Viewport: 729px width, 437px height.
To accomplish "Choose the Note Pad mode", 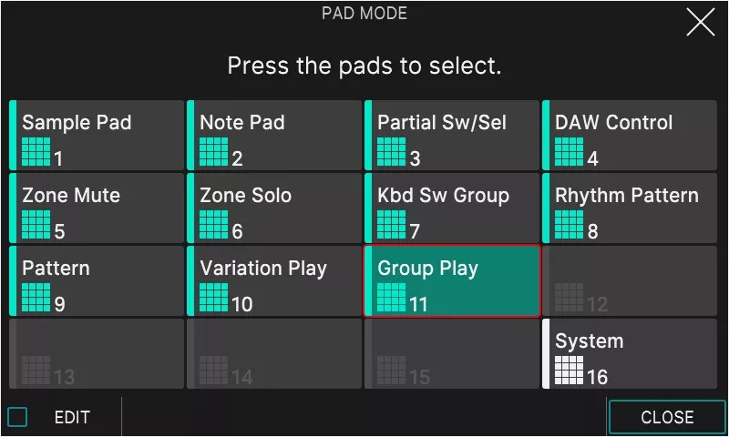I will coord(274,135).
